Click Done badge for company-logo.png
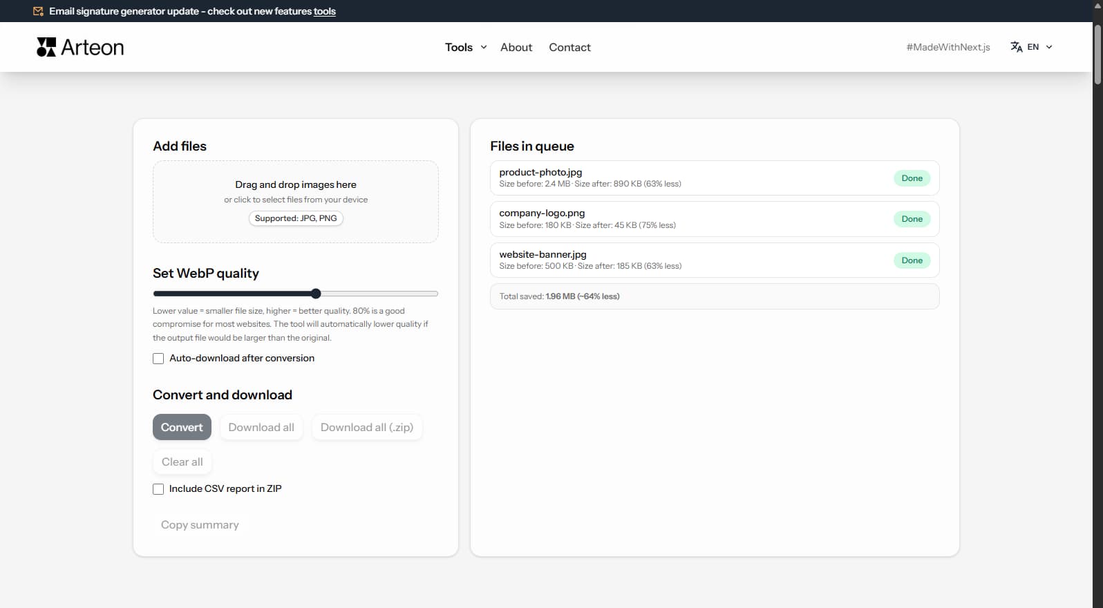1103x608 pixels. [912, 219]
